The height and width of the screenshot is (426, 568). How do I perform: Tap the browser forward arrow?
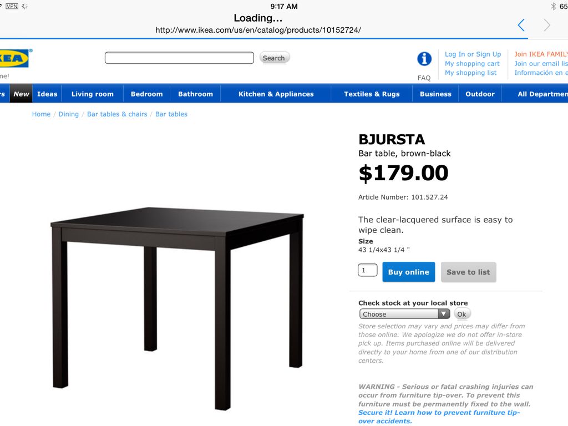click(x=547, y=25)
